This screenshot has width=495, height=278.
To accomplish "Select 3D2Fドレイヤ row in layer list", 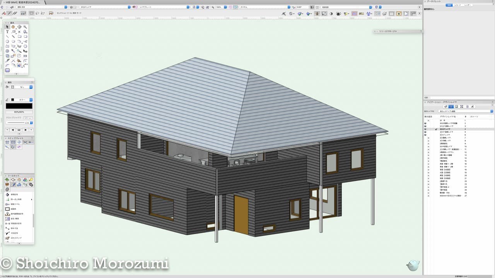I will coord(447,129).
